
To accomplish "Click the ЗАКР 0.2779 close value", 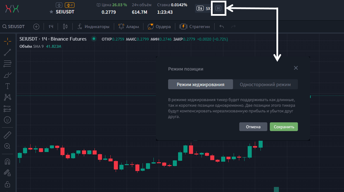I will [184, 39].
